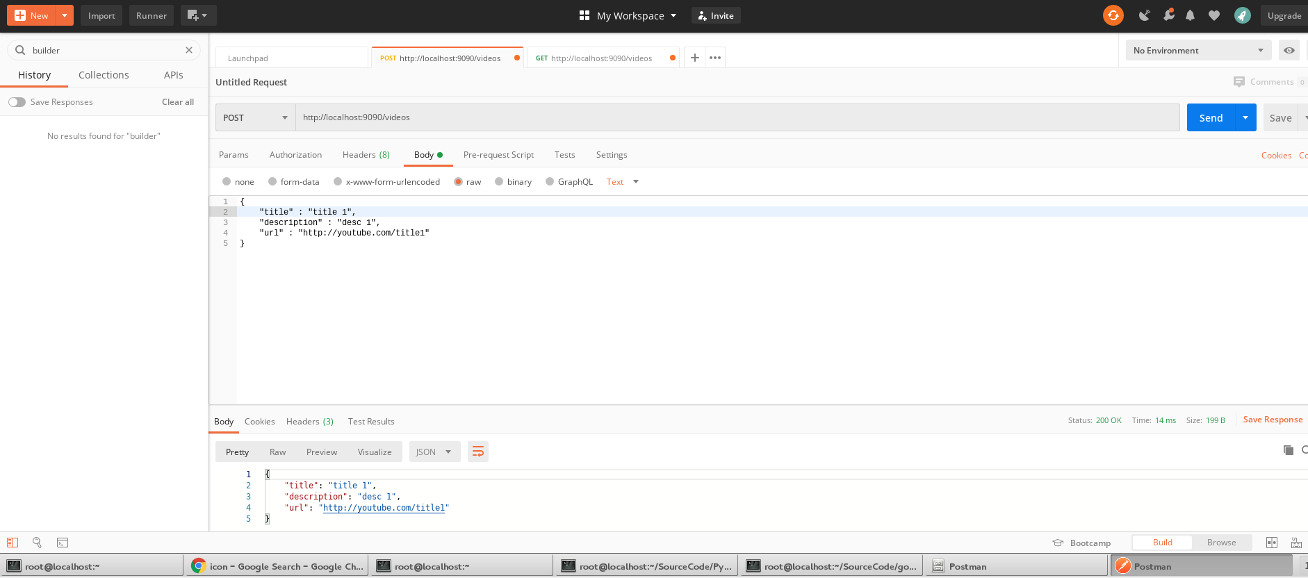Viewport: 1308px width, 578px height.
Task: Select the form-data body type
Action: click(272, 181)
